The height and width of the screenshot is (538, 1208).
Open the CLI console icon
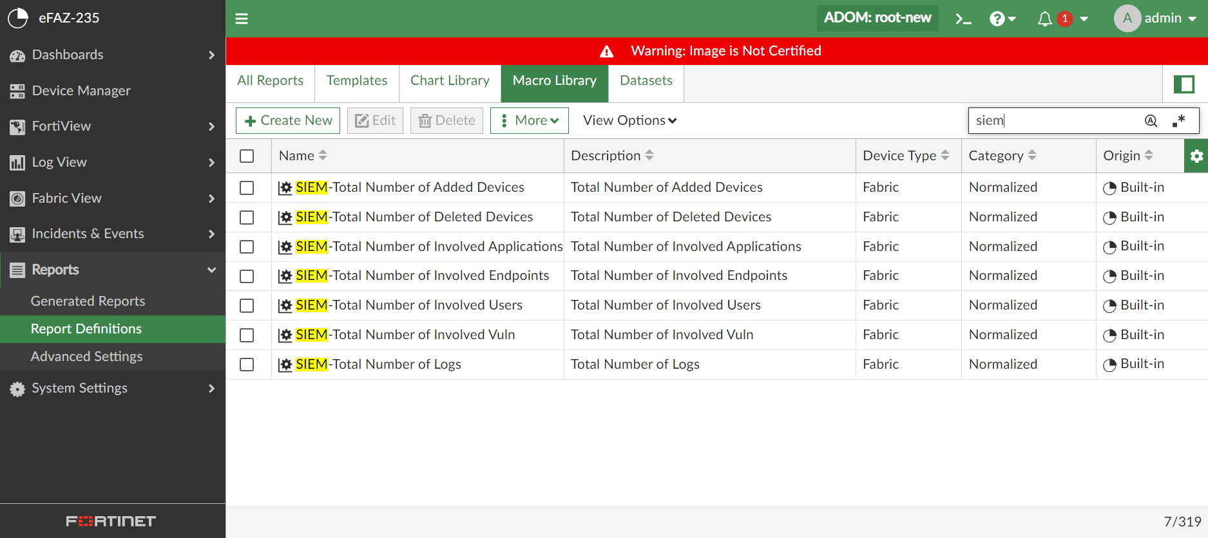coord(963,19)
